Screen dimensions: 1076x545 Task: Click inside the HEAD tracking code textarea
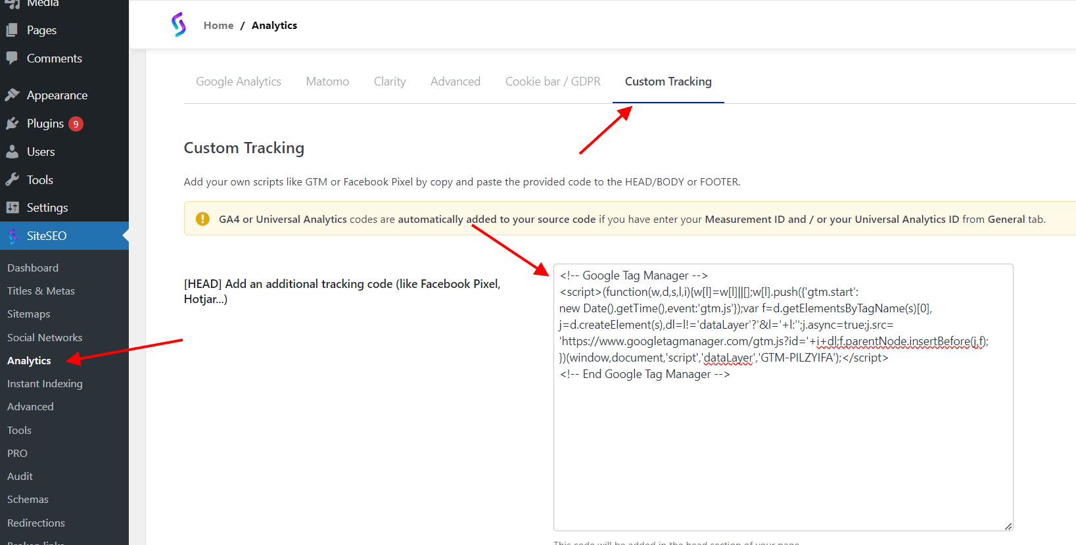(783, 397)
